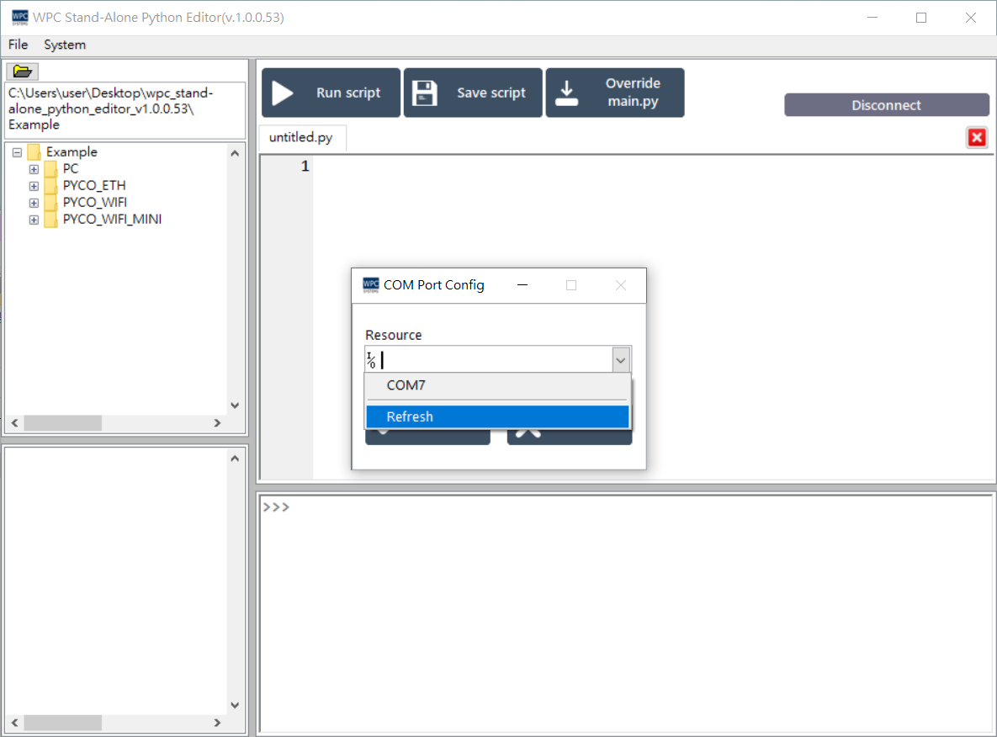Click the Example root folder icon
Viewport: 997px width, 737px height.
tap(34, 152)
